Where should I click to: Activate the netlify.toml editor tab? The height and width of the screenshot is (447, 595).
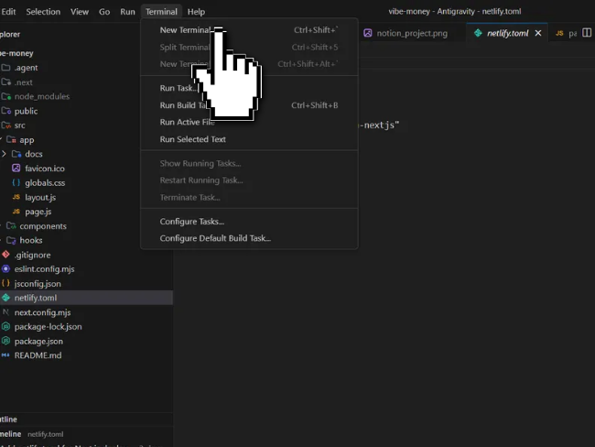[x=507, y=33]
